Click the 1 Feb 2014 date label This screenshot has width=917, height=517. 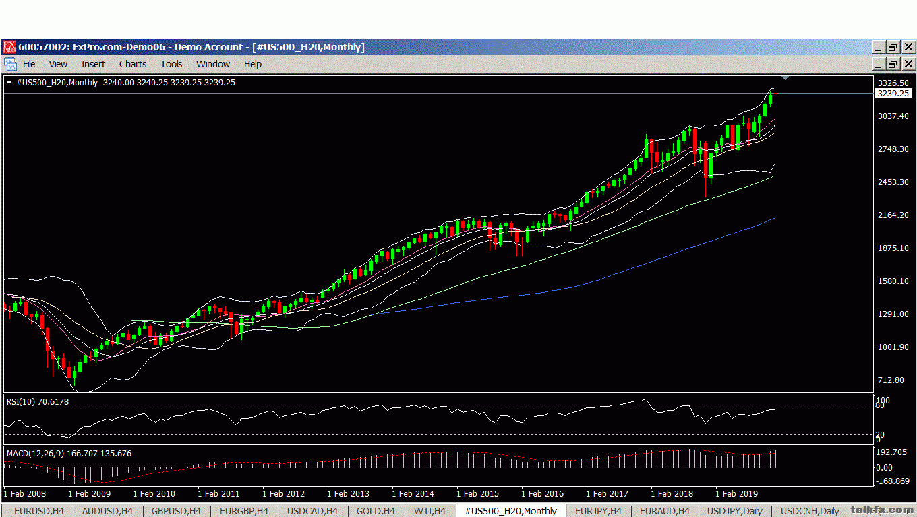click(413, 493)
